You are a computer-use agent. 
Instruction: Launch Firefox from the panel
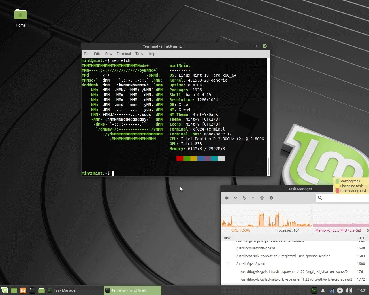(x=23, y=290)
